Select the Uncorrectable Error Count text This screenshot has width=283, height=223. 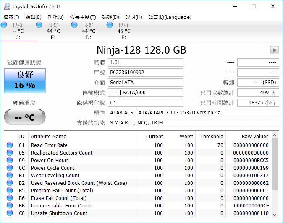pos(61,205)
